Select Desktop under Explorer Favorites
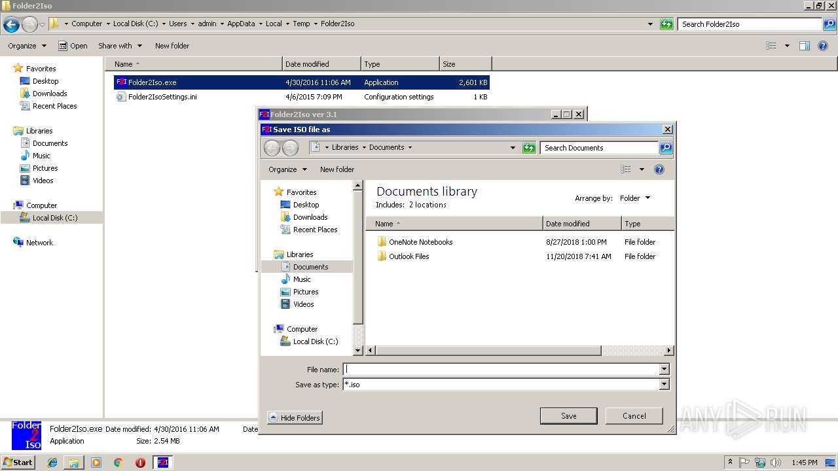838x471 pixels. 45,81
